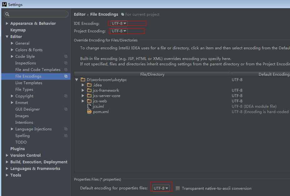Expand the jcs-web directory arrow
Image resolution: width=290 pixels, height=196 pixels.
pos(83,101)
